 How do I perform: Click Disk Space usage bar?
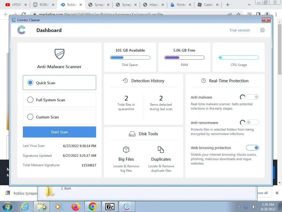click(x=130, y=58)
